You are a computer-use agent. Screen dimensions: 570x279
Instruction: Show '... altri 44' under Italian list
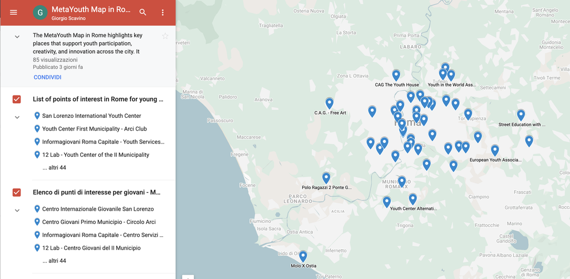pos(54,261)
